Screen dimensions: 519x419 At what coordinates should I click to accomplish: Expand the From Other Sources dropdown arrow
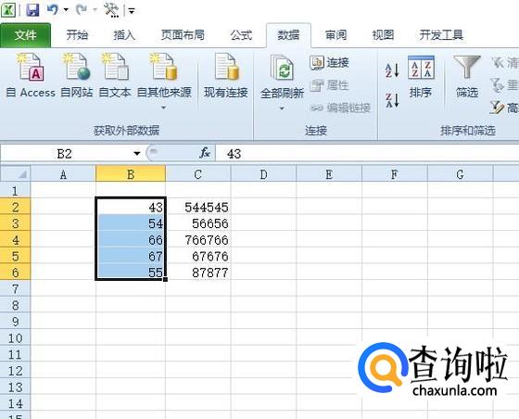coord(163,108)
